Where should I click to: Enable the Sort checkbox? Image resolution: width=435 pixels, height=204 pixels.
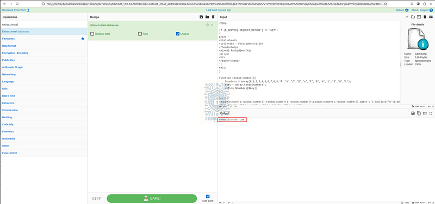pyautogui.click(x=140, y=34)
